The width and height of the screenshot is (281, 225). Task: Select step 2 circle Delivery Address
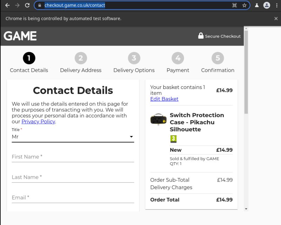[x=81, y=58]
